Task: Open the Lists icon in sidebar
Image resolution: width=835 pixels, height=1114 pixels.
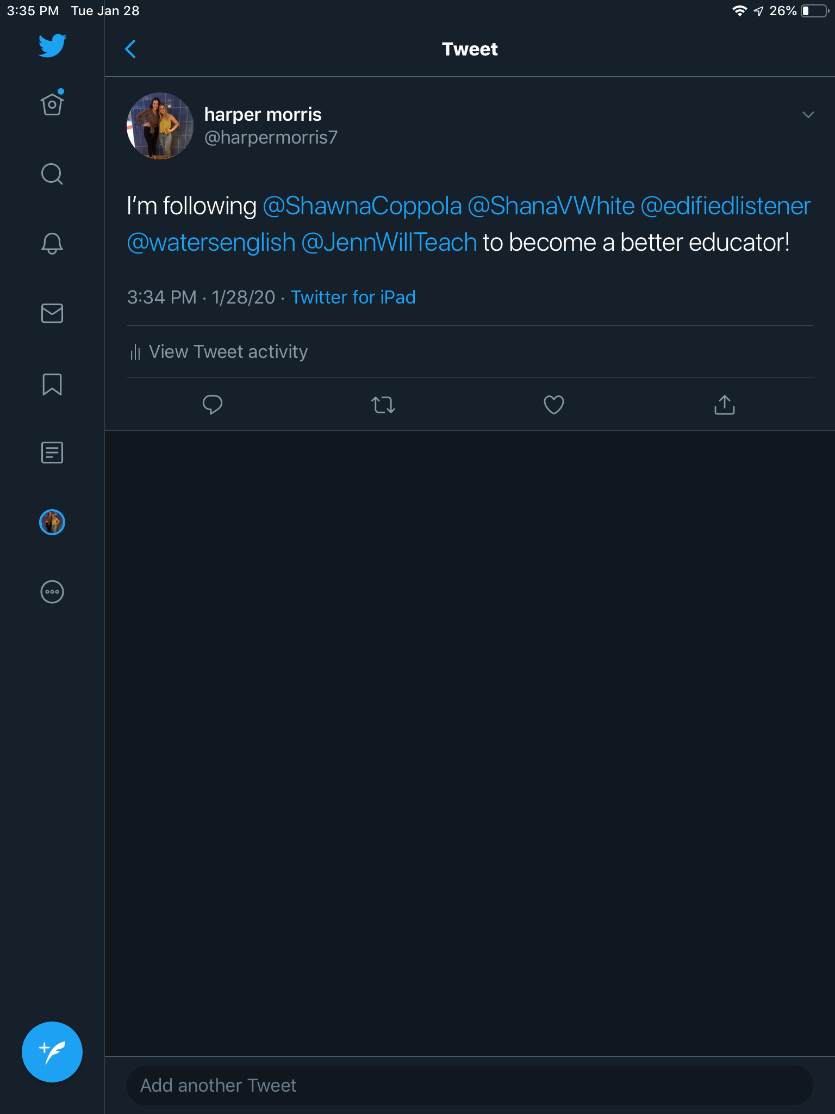Action: point(52,453)
